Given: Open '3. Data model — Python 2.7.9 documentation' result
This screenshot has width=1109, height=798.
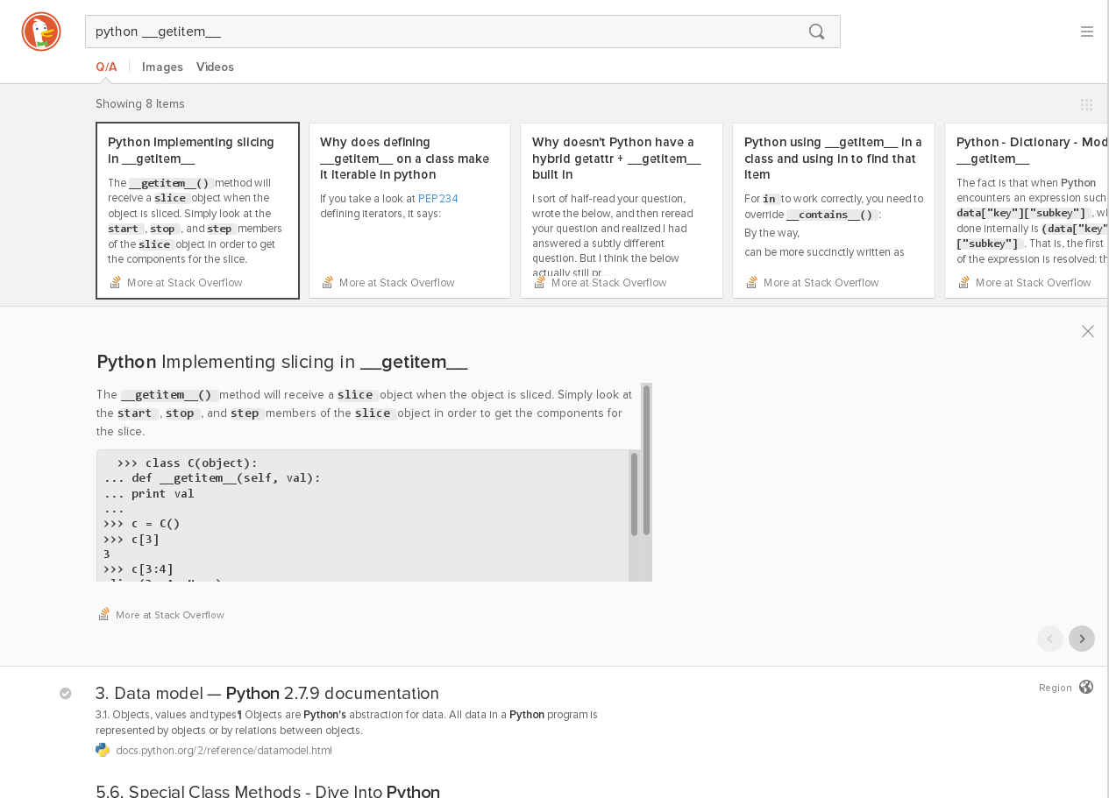Looking at the screenshot, I should (x=267, y=693).
